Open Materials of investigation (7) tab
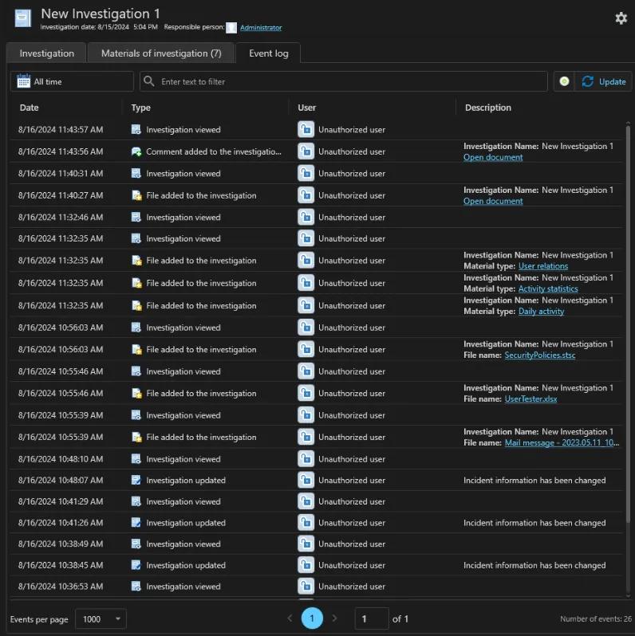The image size is (635, 636). 161,53
